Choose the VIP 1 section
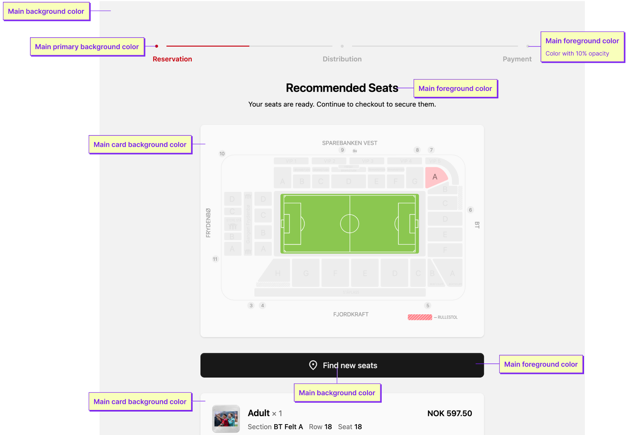This screenshot has width=626, height=435. (291, 161)
